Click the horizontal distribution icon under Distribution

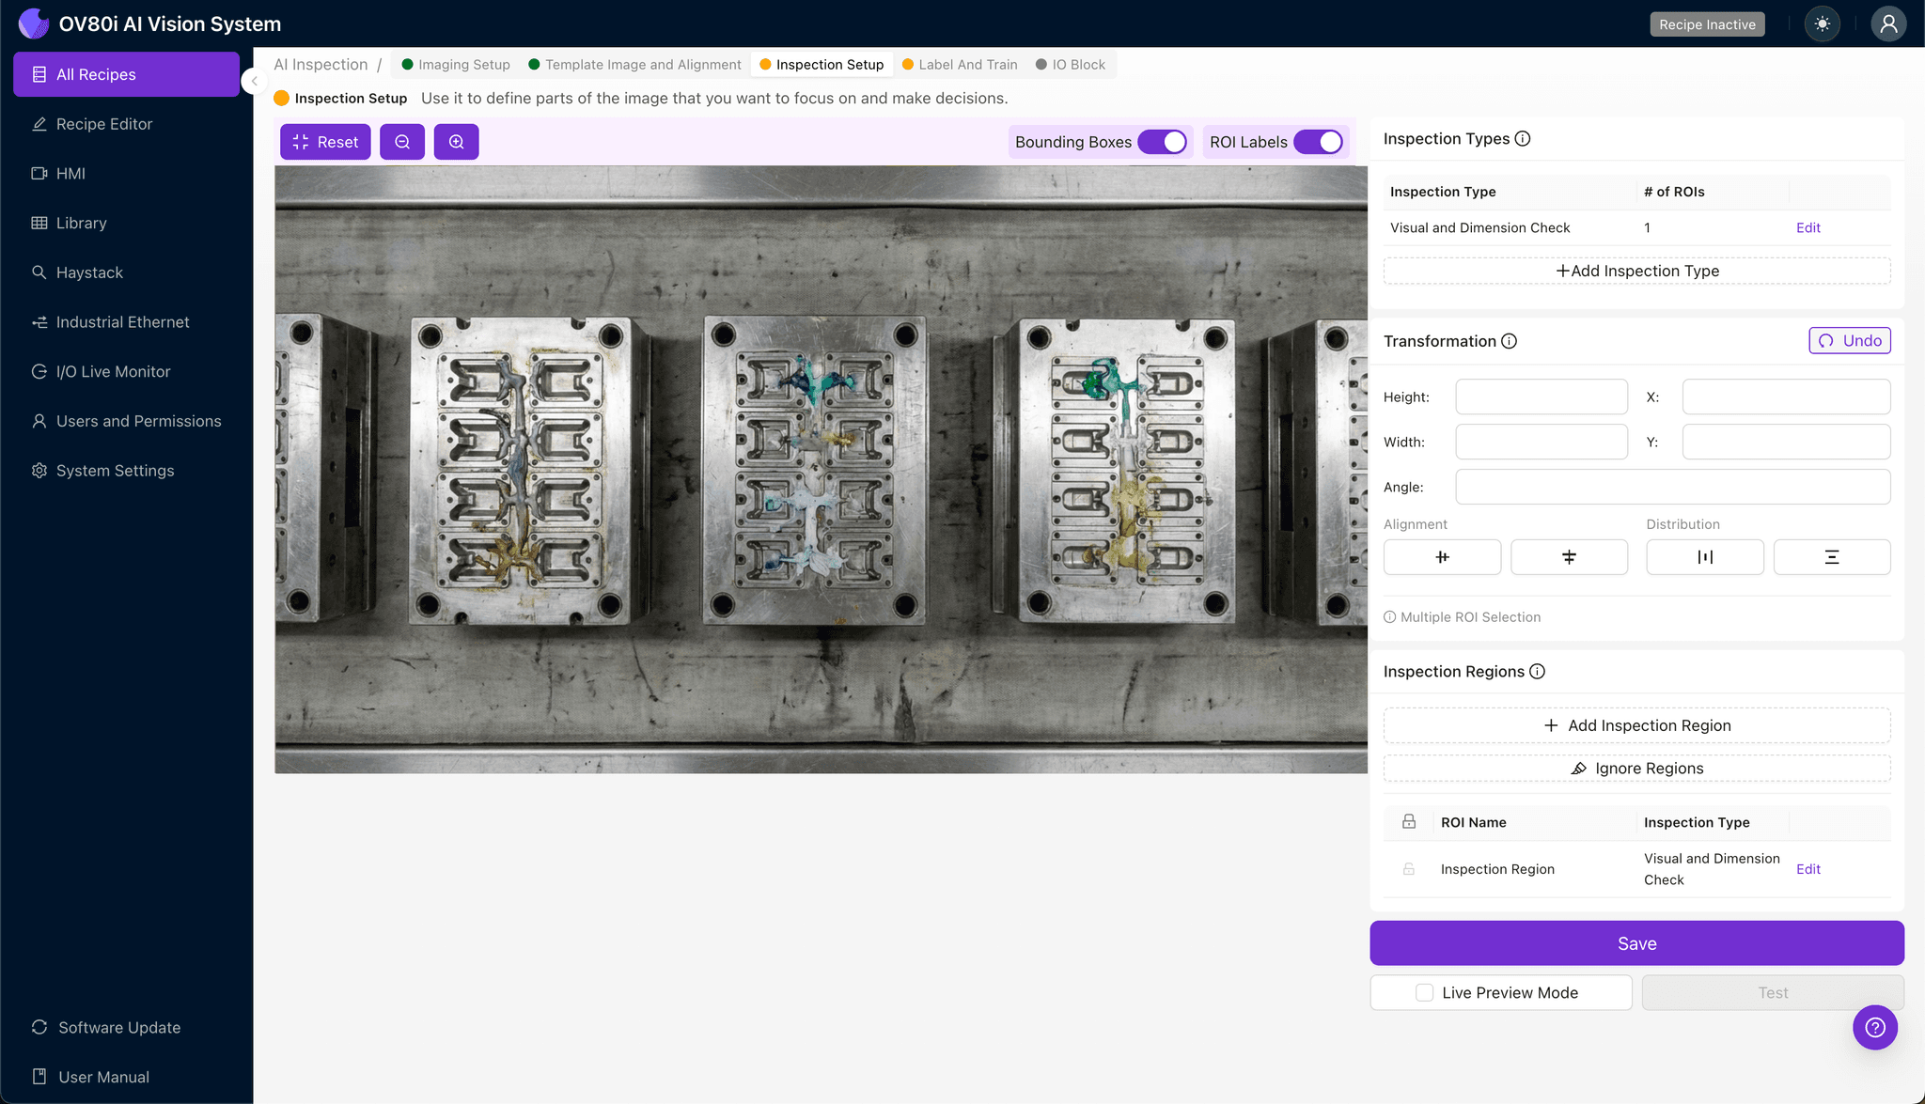[x=1704, y=556]
